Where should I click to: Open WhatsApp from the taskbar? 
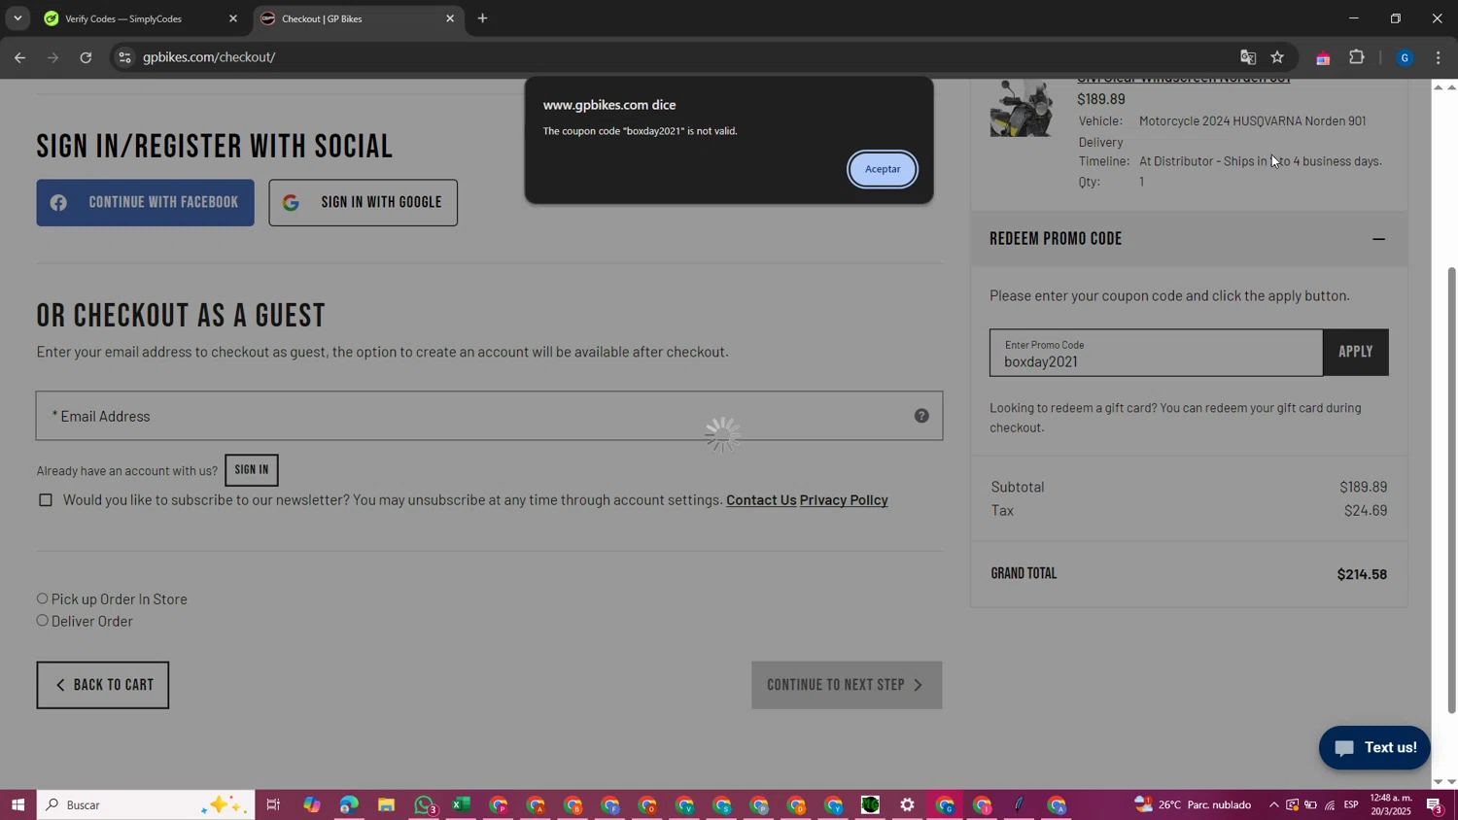pos(424,804)
